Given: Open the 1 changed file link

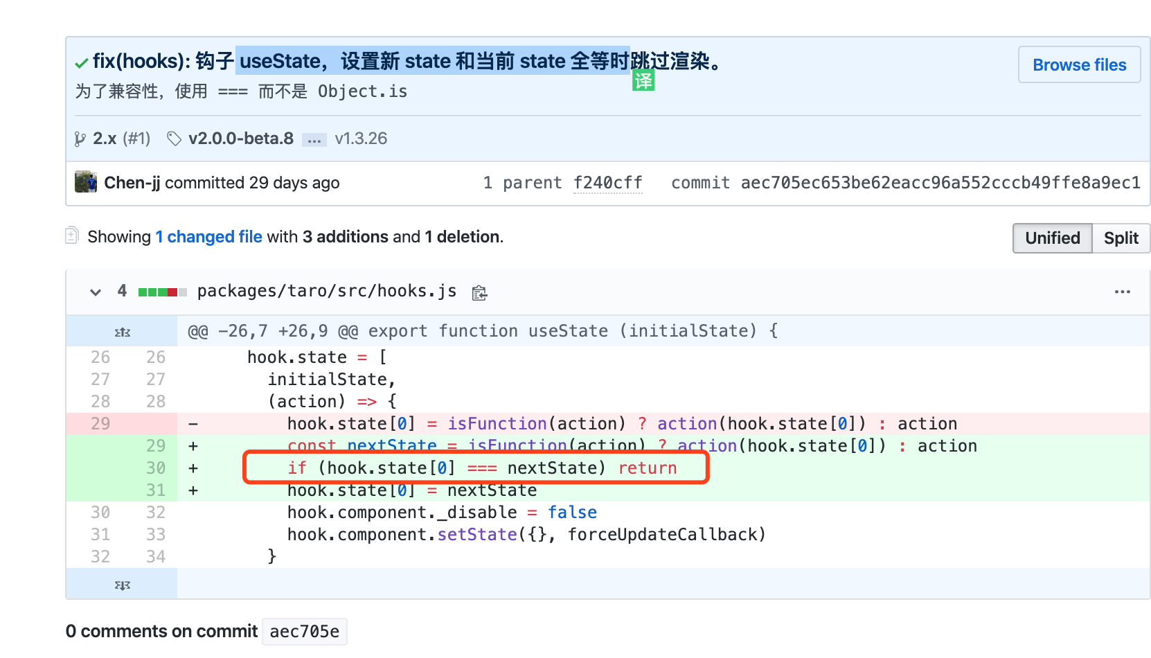Looking at the screenshot, I should (208, 236).
